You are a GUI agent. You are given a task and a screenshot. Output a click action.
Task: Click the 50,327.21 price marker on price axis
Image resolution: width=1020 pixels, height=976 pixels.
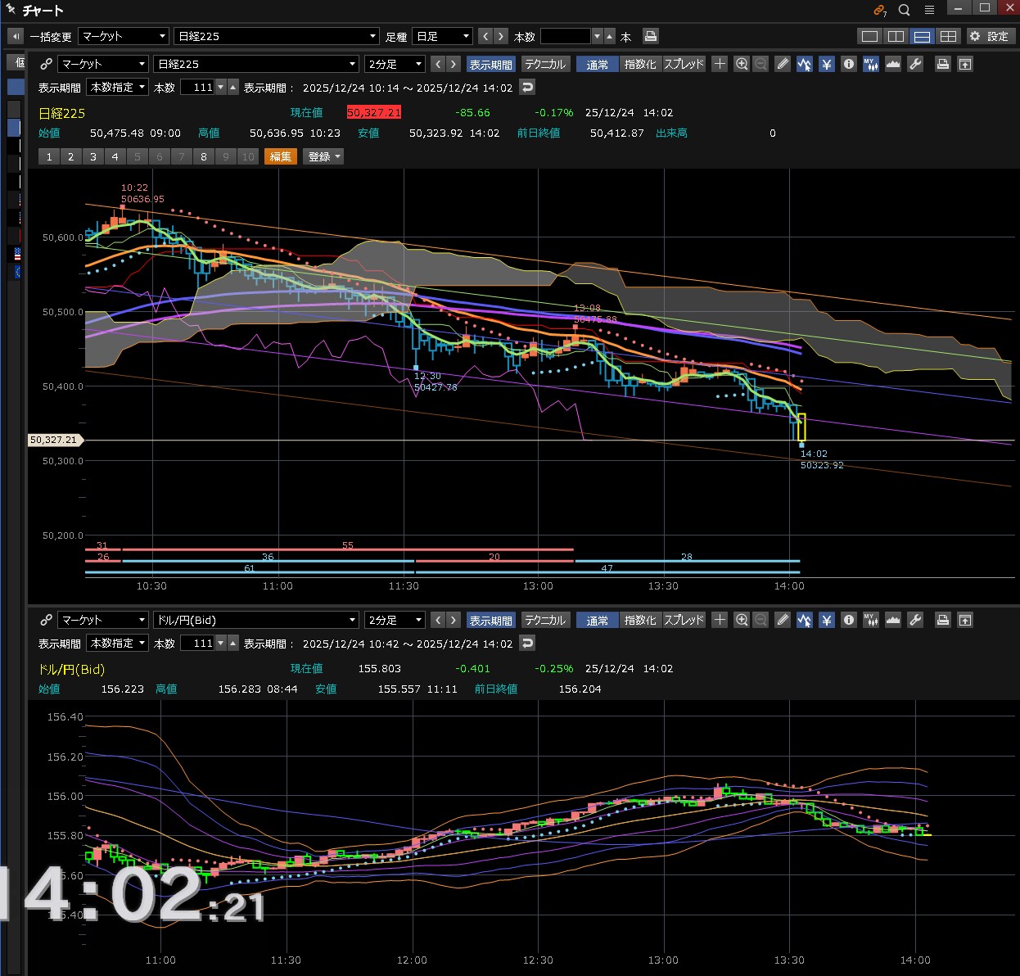(x=54, y=440)
